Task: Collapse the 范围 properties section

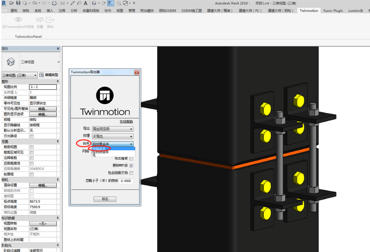Action: [x=58, y=141]
